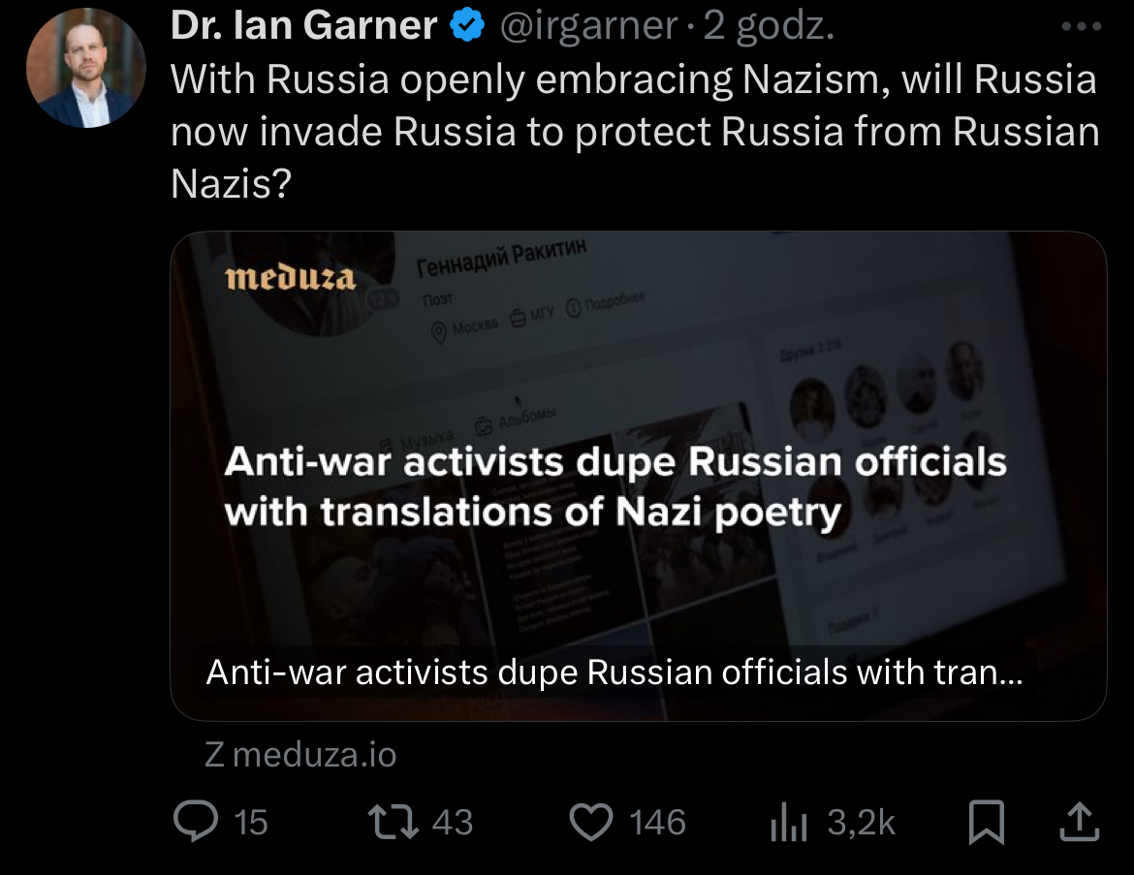Screen dimensions: 1134x875
Task: View the 15 replies count
Action: [x=251, y=823]
